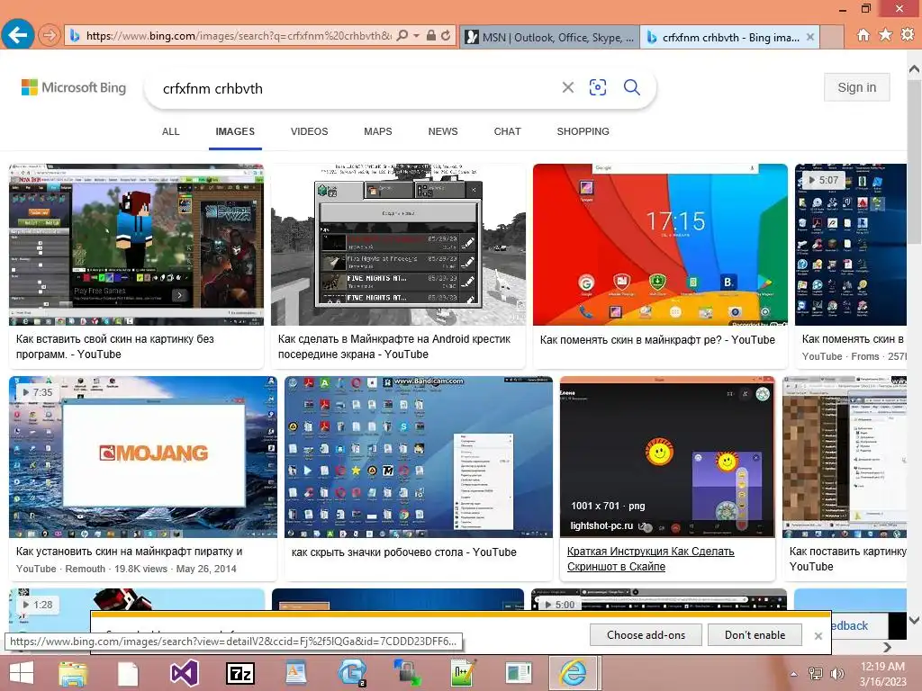Open the WordPad document taskbar icon

click(x=295, y=673)
